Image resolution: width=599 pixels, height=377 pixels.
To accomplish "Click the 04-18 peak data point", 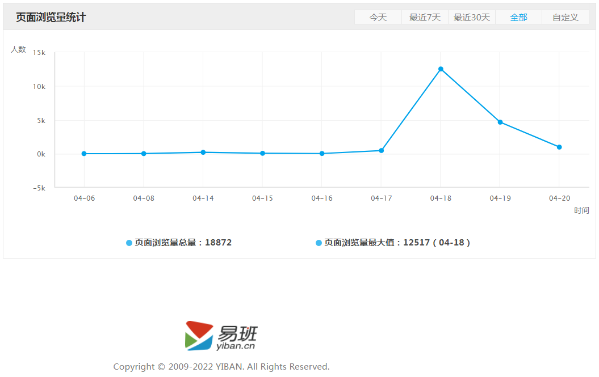I will coord(441,69).
